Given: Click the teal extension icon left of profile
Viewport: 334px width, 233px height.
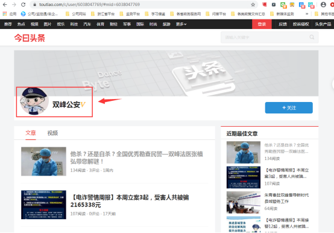Looking at the screenshot, I should [x=311, y=5].
